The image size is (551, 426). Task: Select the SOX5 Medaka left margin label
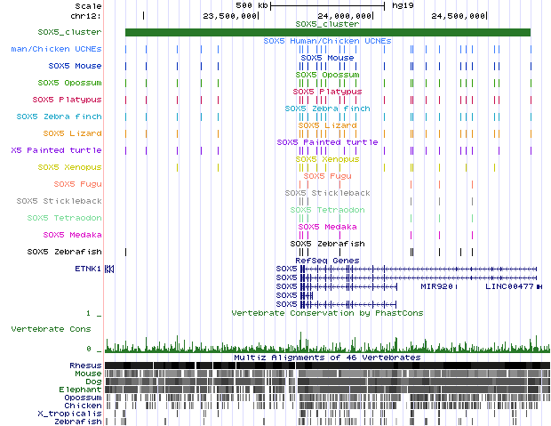tap(72, 235)
